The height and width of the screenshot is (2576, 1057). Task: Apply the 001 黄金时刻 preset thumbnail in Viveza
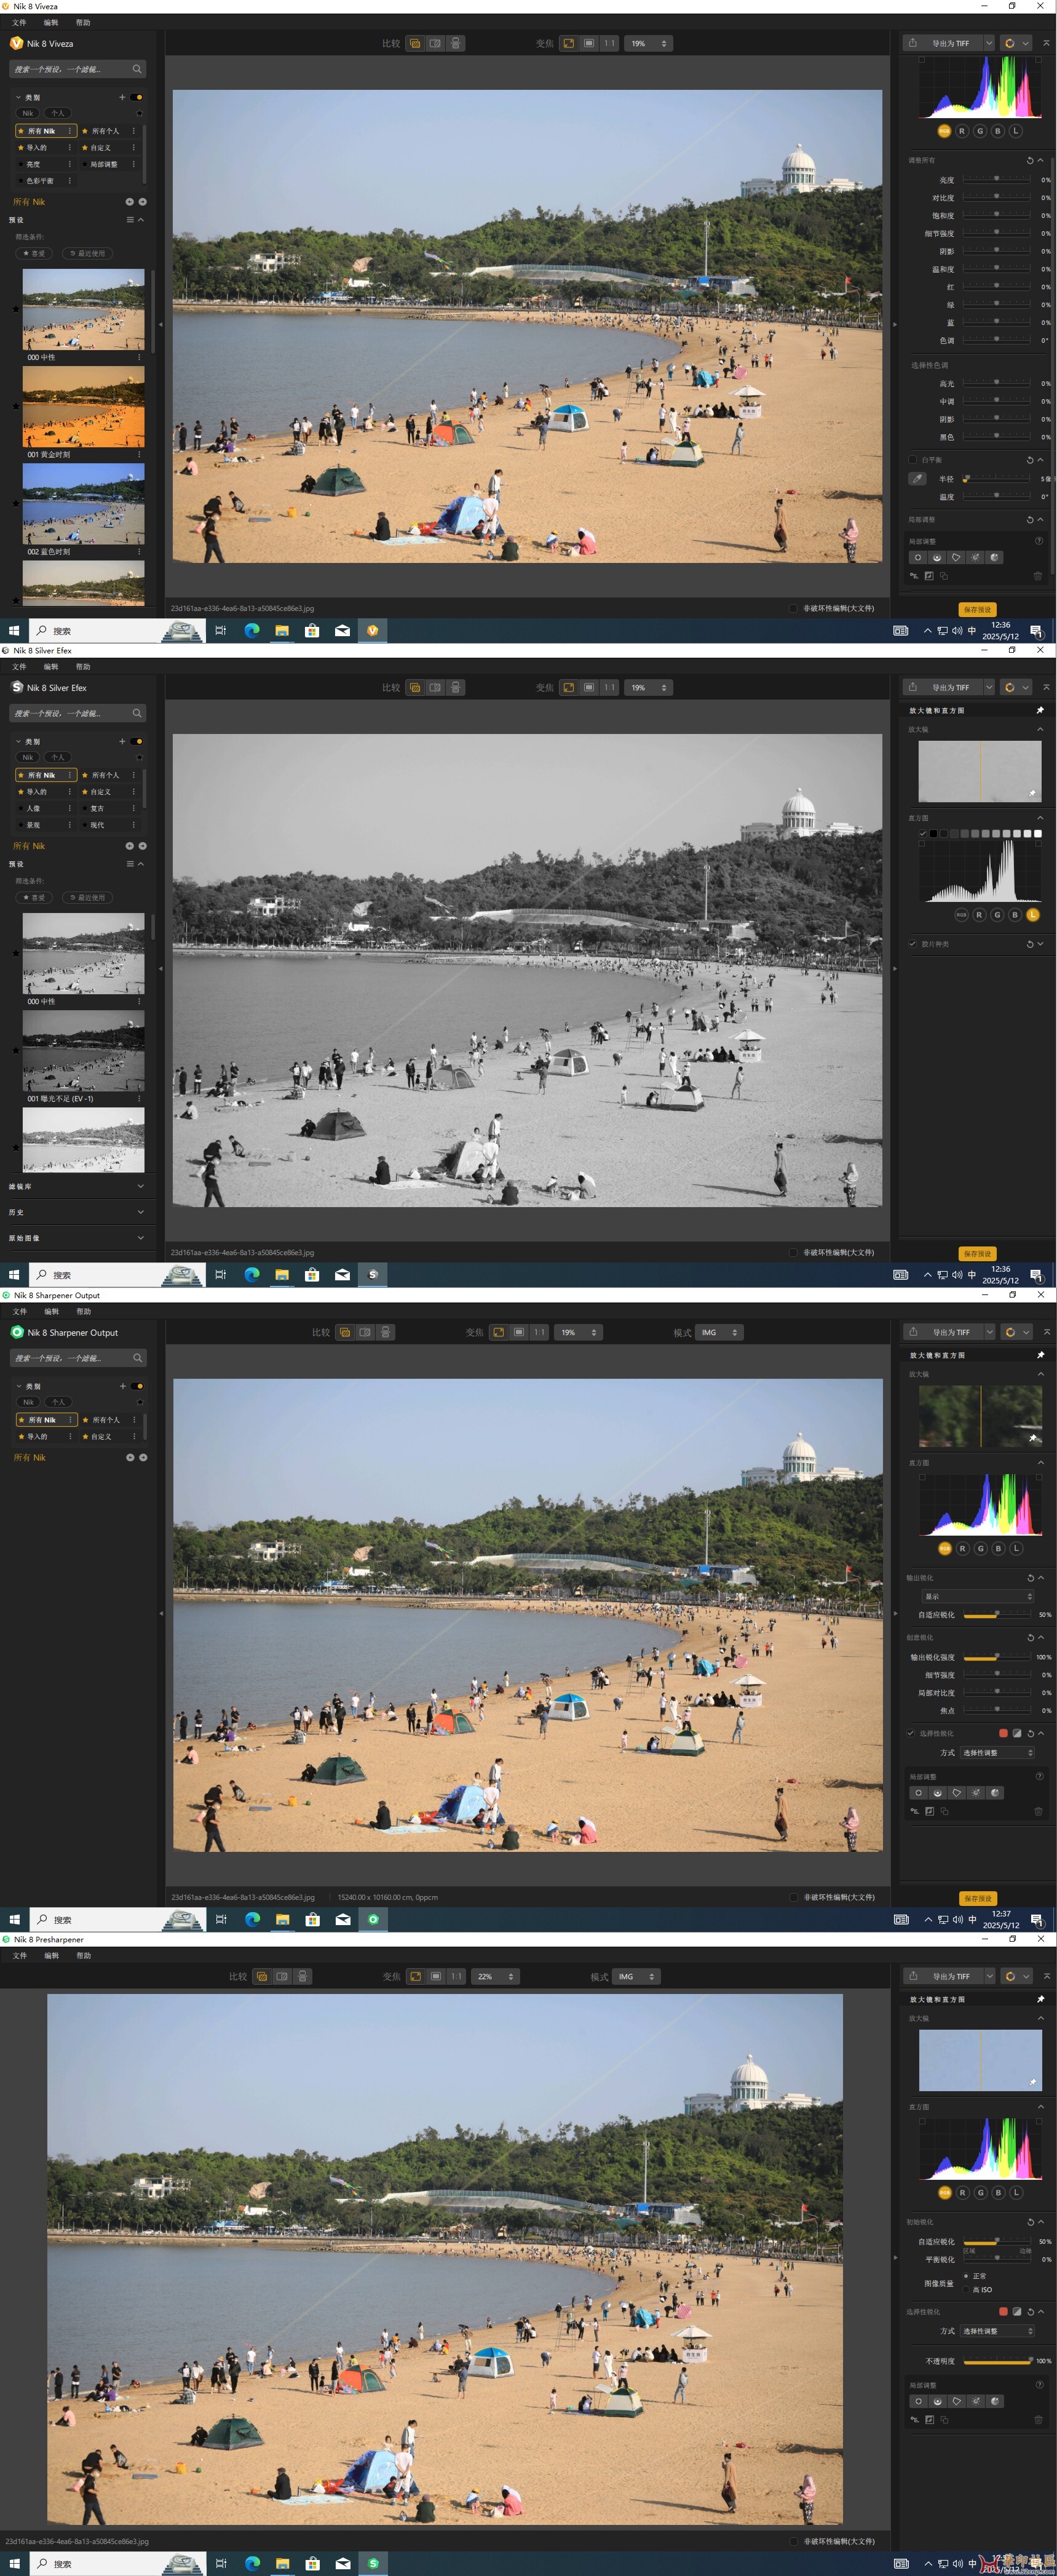click(83, 406)
